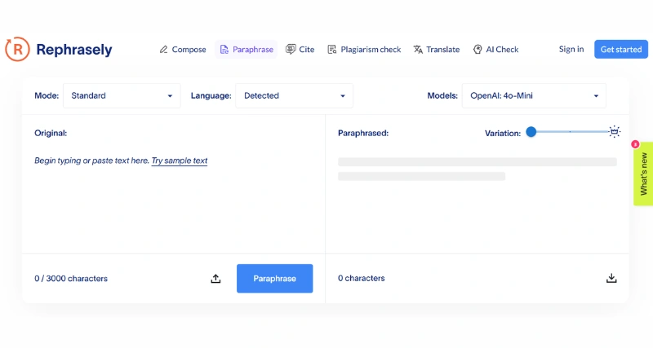
Task: Open the What's new side tab
Action: pos(643,174)
